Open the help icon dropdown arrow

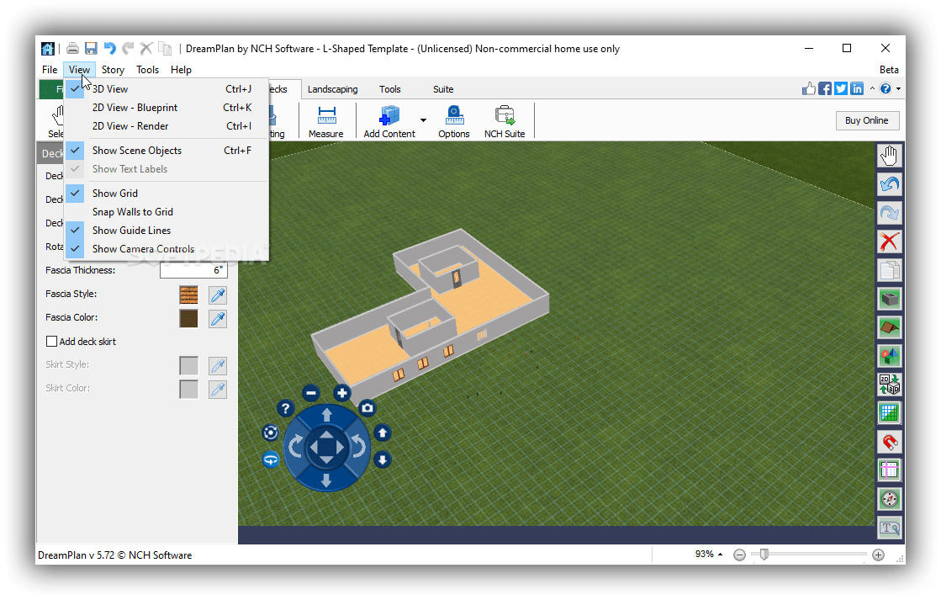pyautogui.click(x=898, y=89)
